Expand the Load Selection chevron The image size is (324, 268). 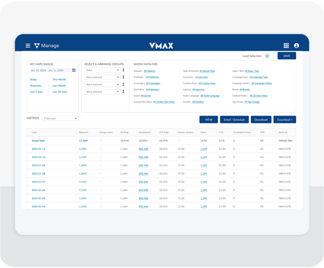(267, 56)
